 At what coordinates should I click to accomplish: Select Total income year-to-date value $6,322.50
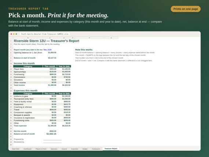coord(66,85)
